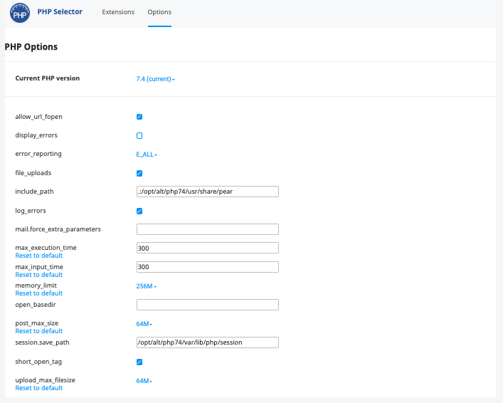The height and width of the screenshot is (403, 503).
Task: Expand the post_max_size 64M dropdown
Action: tap(144, 324)
